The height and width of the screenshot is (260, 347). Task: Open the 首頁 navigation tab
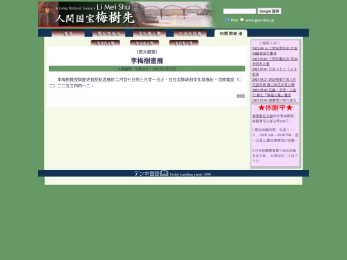[68, 33]
